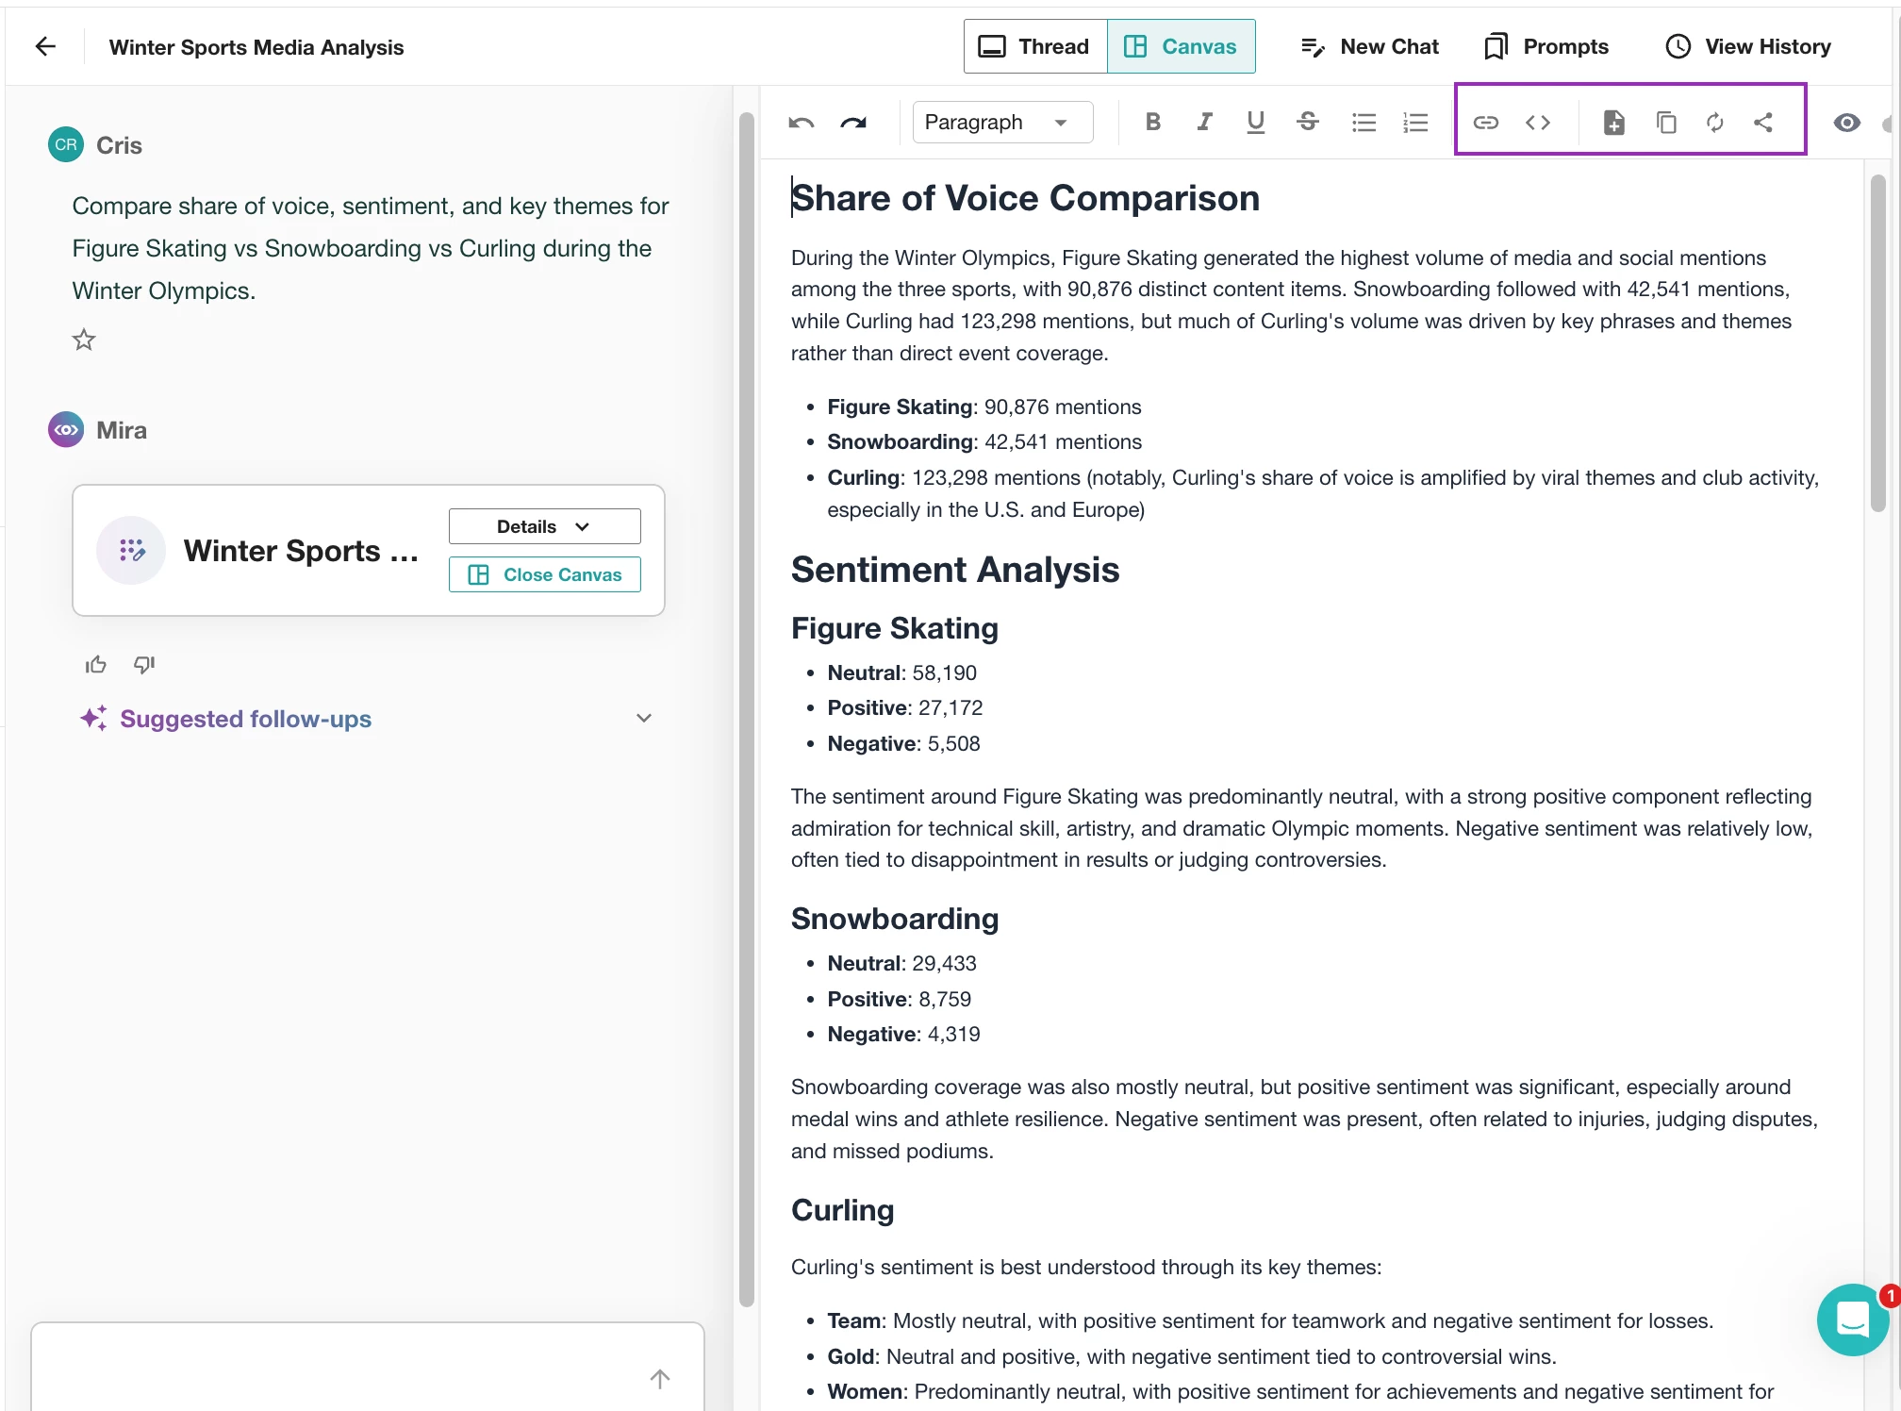1901x1411 pixels.
Task: Copy canvas content with copy icon
Action: click(1665, 123)
